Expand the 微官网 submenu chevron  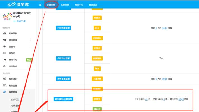tap(31, 47)
